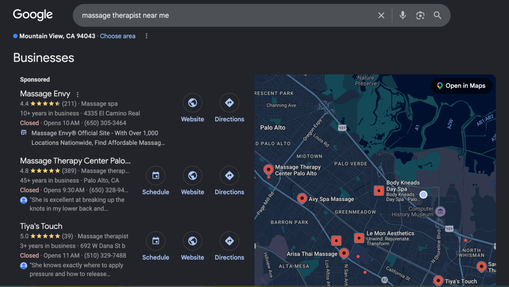Click the storefront icon beside Massage Envy description

[24, 132]
